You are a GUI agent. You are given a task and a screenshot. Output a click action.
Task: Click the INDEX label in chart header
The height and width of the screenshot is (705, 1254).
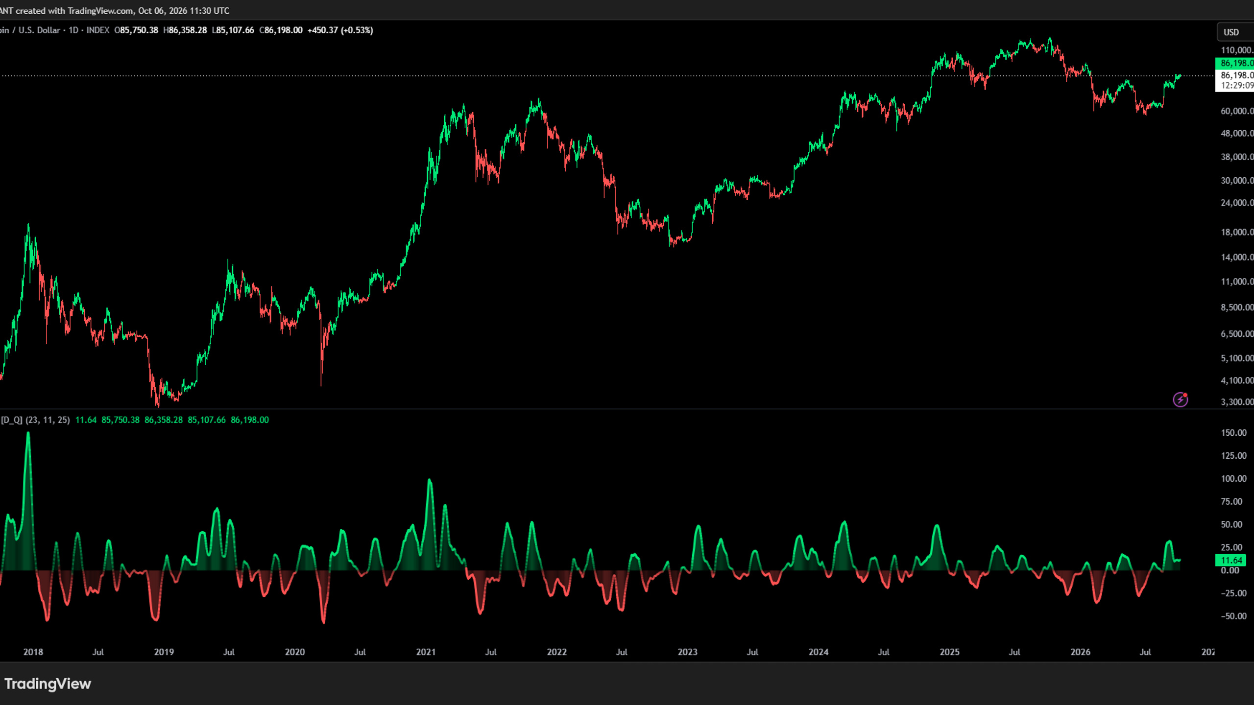(98, 30)
